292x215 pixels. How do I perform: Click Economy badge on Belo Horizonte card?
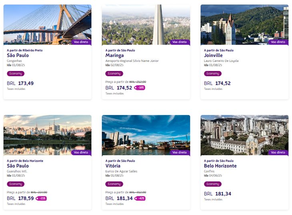pyautogui.click(x=213, y=184)
